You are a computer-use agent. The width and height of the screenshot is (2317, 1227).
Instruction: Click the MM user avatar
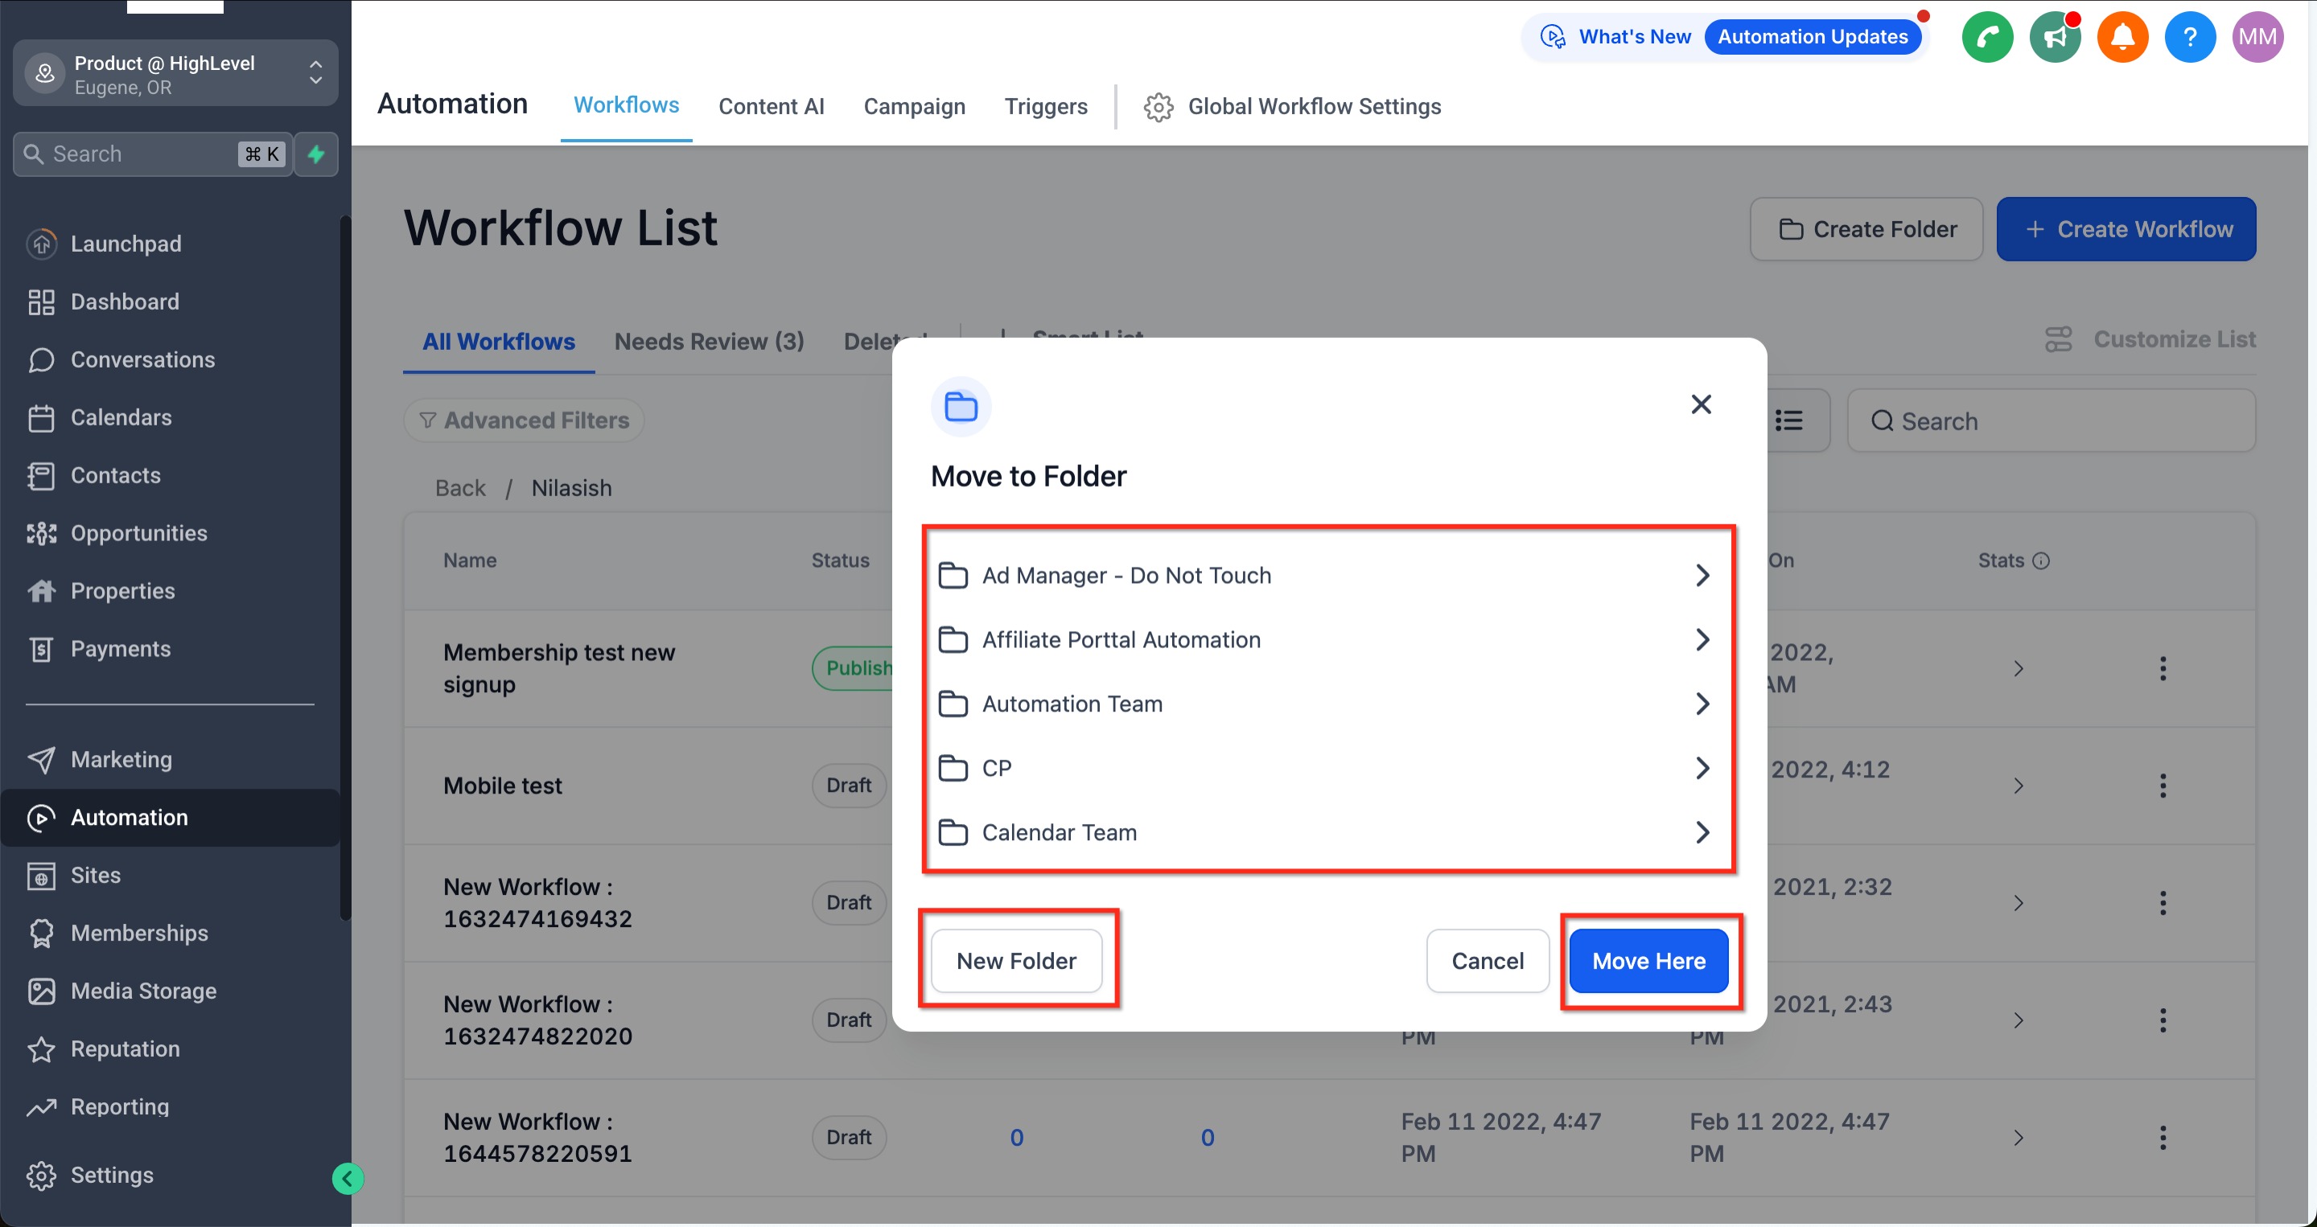(2257, 37)
